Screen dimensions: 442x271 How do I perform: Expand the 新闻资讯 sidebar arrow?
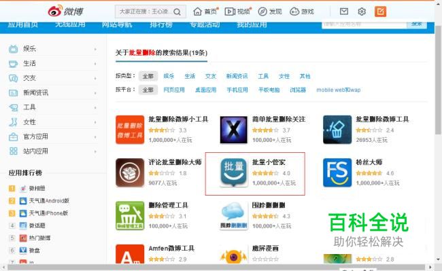(95, 93)
